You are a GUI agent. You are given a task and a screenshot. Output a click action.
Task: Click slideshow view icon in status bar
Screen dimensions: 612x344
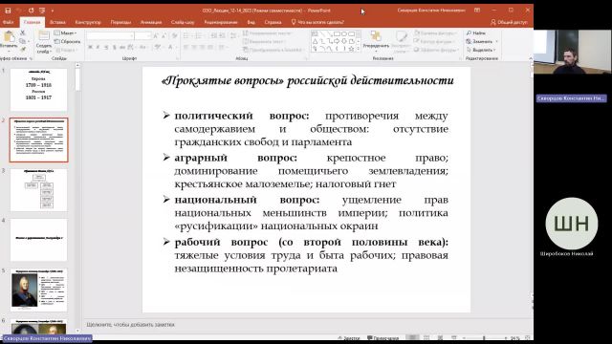point(453,337)
